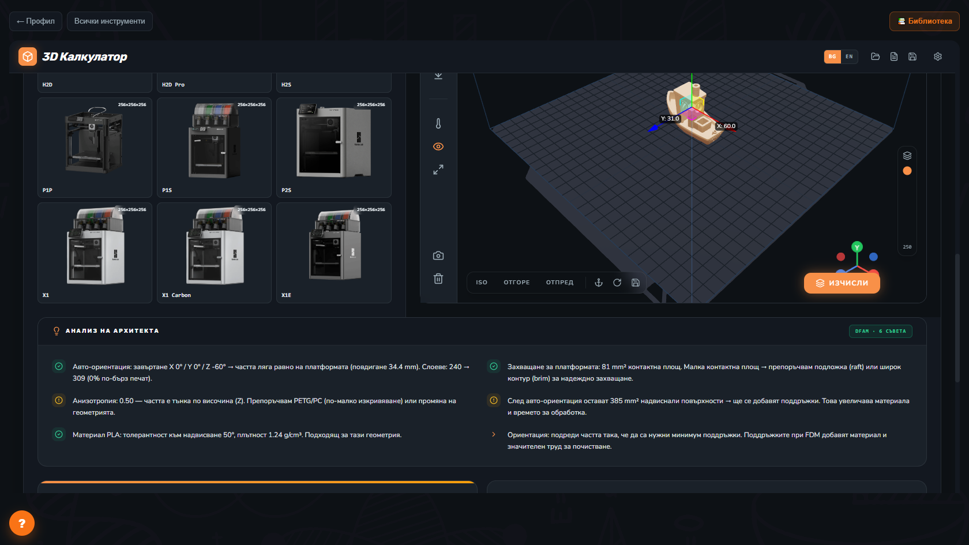
Task: Select the ISO view tab
Action: [x=482, y=283]
